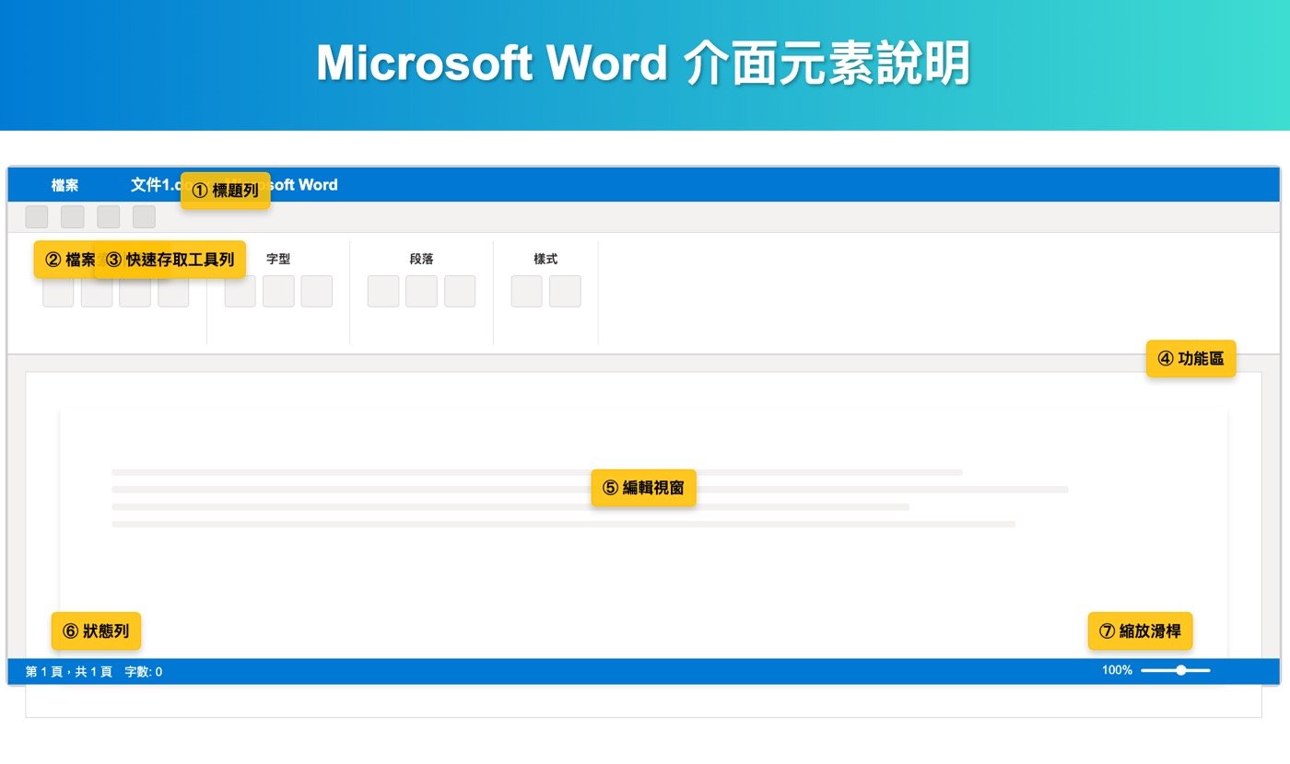This screenshot has width=1290, height=764.
Task: Click the 樣式 group label
Action: 545,260
